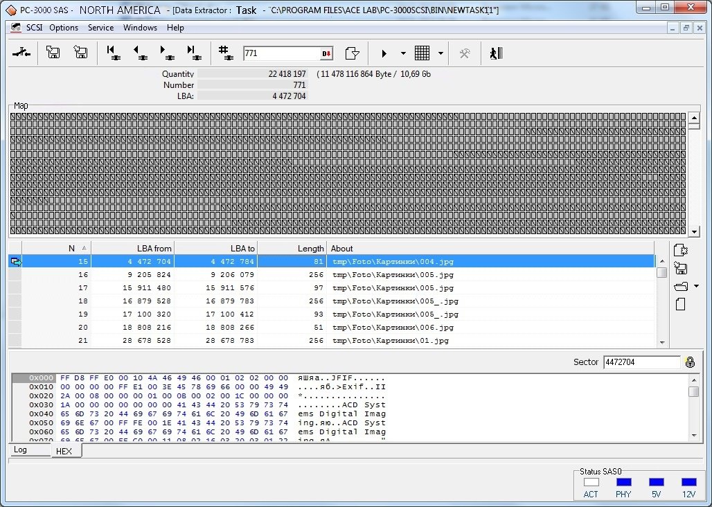Click the Sector input field showing 4472704
The width and height of the screenshot is (712, 507).
coord(641,362)
